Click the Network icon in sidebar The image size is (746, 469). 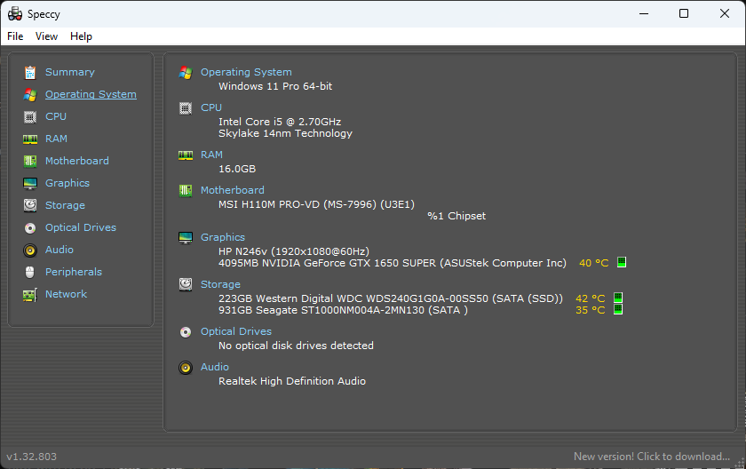coord(30,295)
